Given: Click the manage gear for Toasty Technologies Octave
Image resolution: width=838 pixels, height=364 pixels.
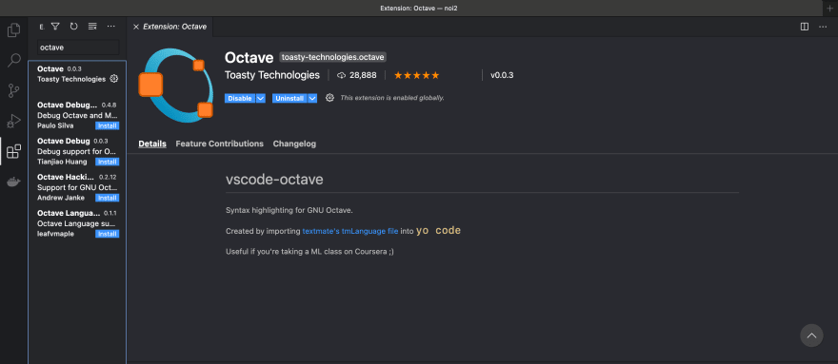Looking at the screenshot, I should click(x=113, y=79).
